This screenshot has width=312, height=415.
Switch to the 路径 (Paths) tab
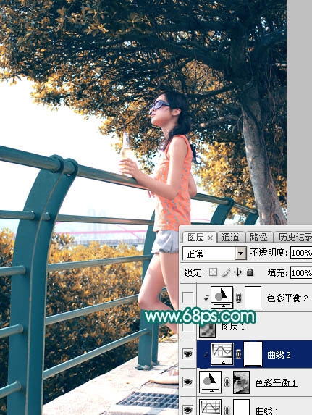click(x=258, y=237)
